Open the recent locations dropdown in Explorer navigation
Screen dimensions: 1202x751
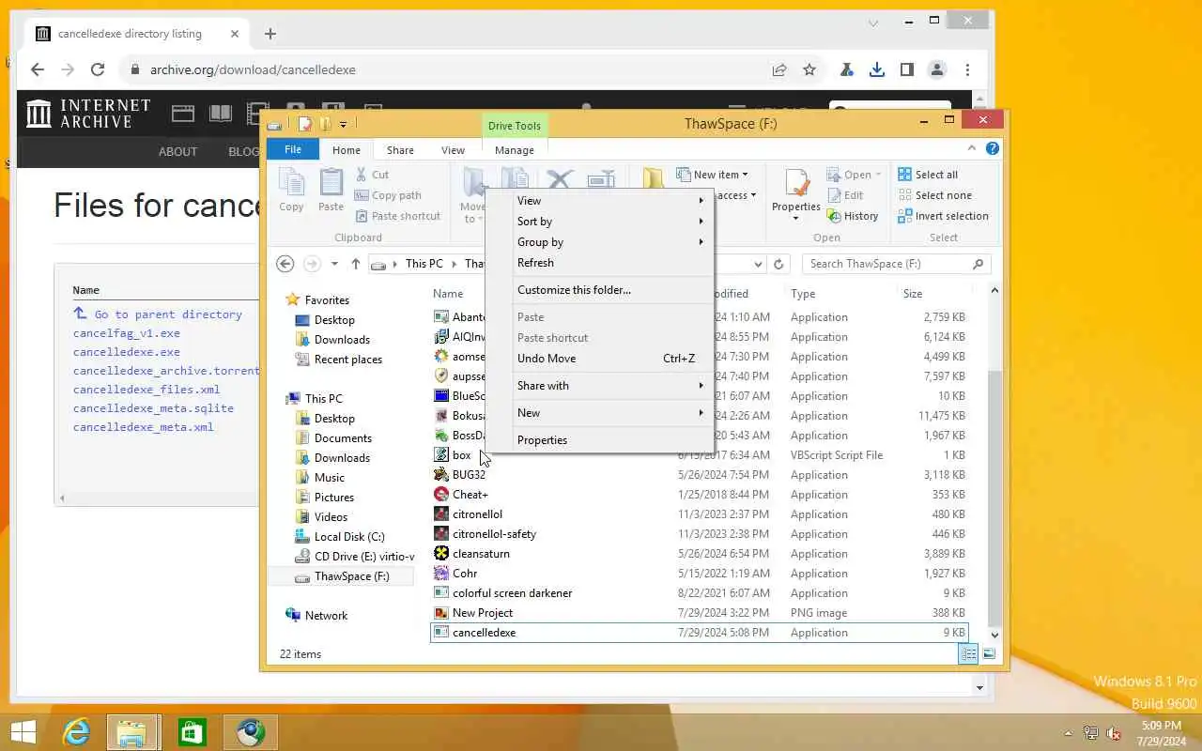coord(334,264)
